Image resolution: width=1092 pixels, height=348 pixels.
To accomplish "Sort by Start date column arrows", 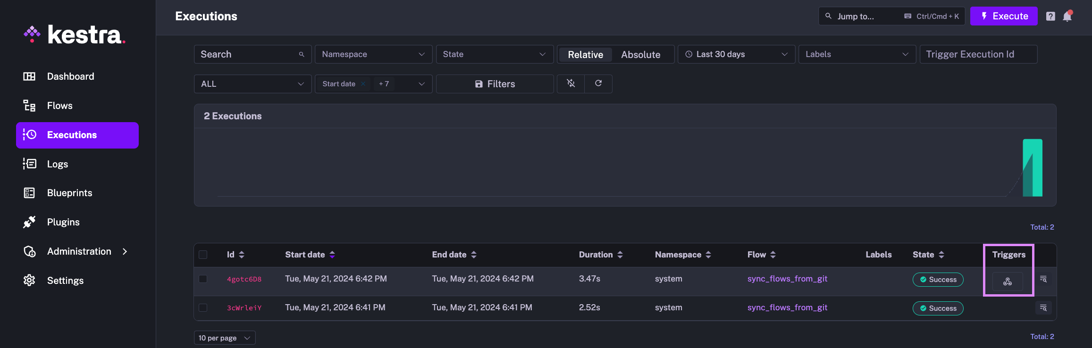I will [332, 255].
